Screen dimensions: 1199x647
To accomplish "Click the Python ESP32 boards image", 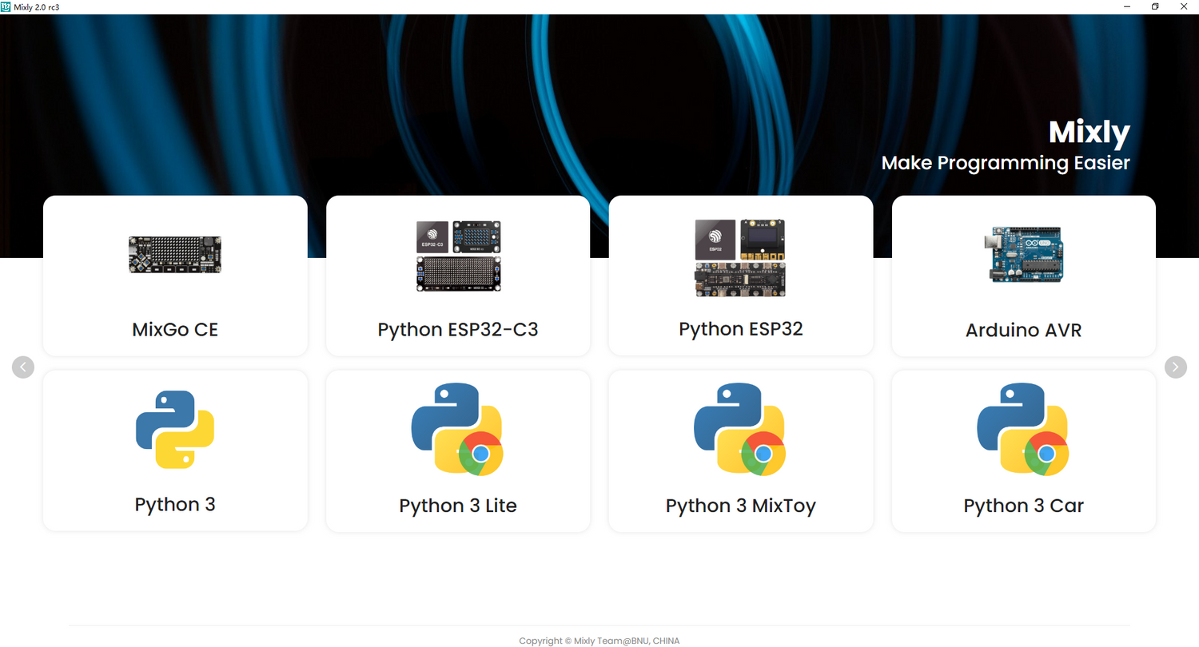I will 740,258.
